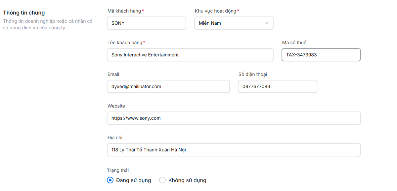This screenshot has height=191, width=397.
Task: Click the chevron arrow beside Miền Nam
Action: (x=266, y=23)
